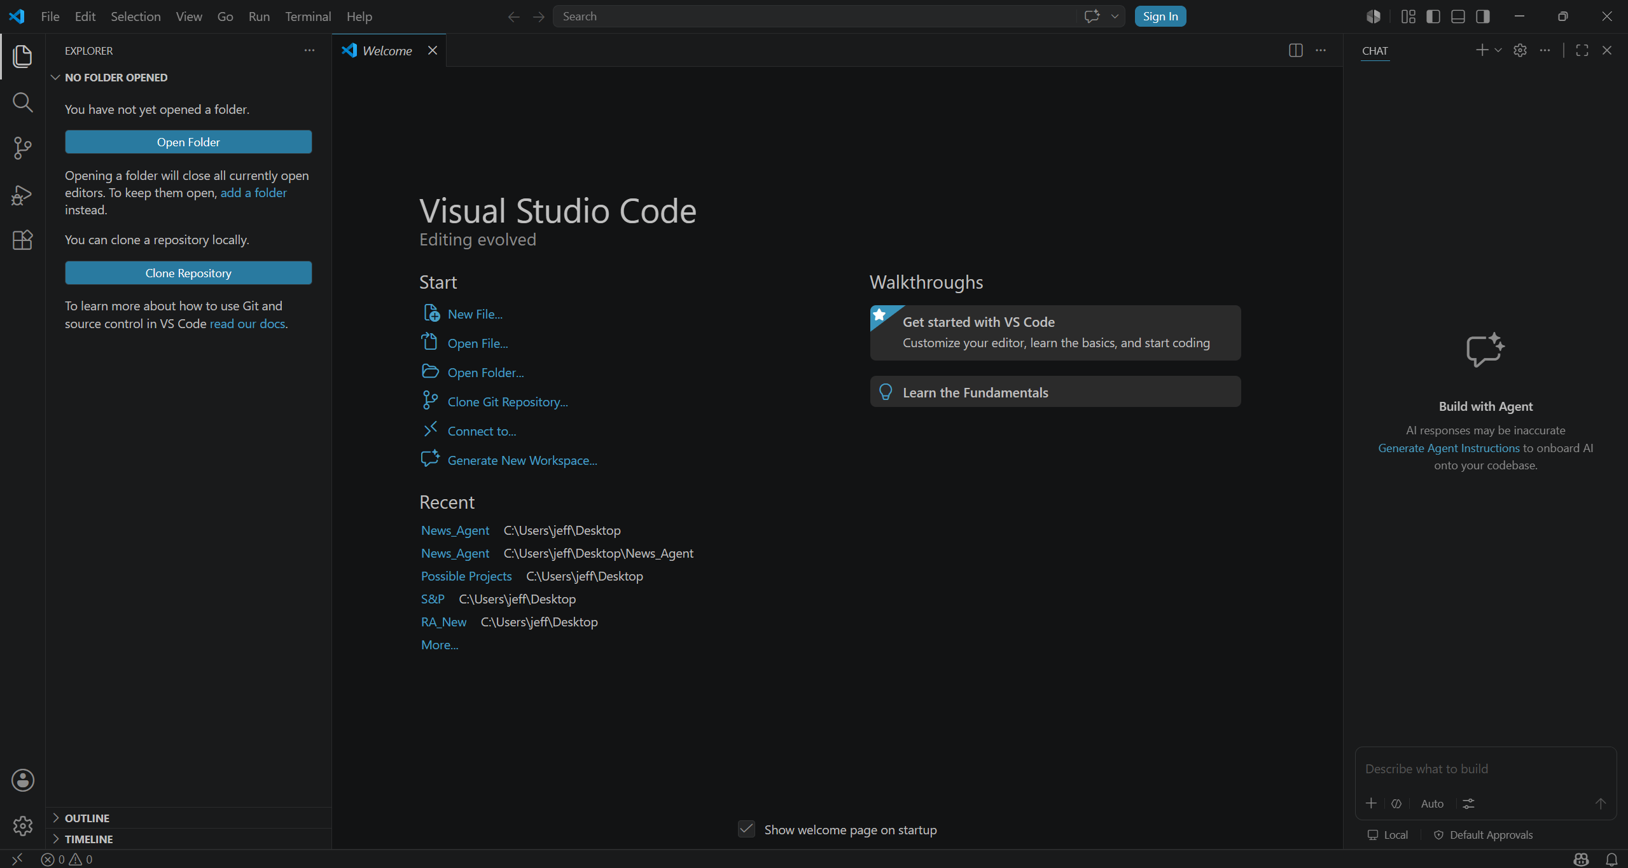Select the Welcome tab
Image resolution: width=1628 pixels, height=868 pixels.
(x=388, y=50)
